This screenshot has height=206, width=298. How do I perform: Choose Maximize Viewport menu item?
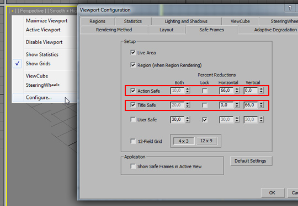click(46, 21)
